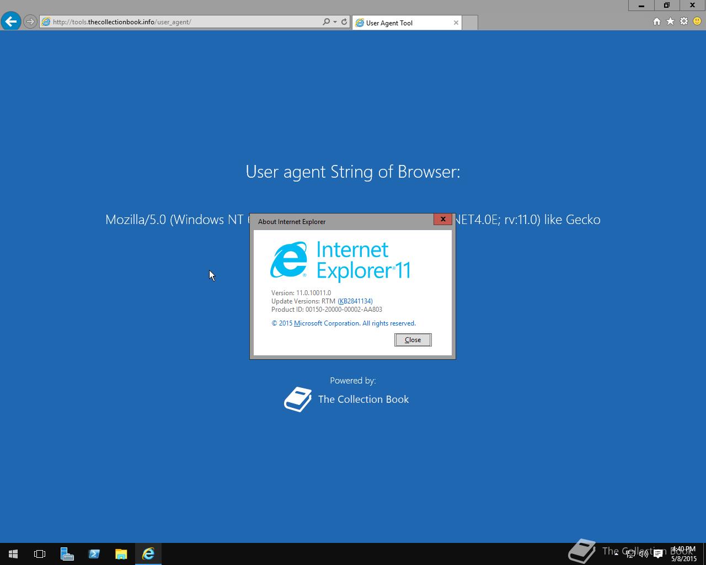Launch Server Manager from taskbar
706x565 pixels.
point(67,554)
